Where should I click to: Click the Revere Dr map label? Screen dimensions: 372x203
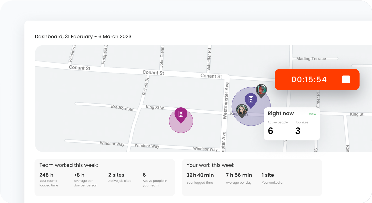(x=145, y=86)
